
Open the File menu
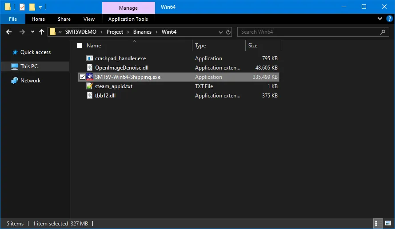point(13,19)
